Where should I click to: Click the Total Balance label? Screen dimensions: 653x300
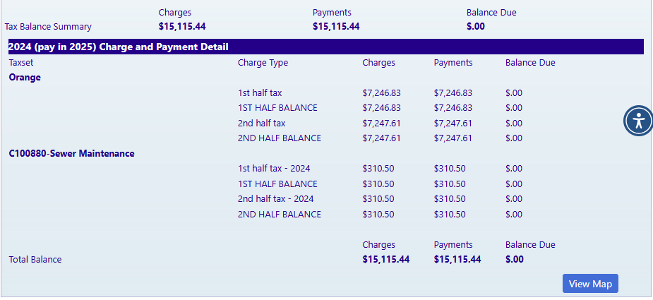35,259
